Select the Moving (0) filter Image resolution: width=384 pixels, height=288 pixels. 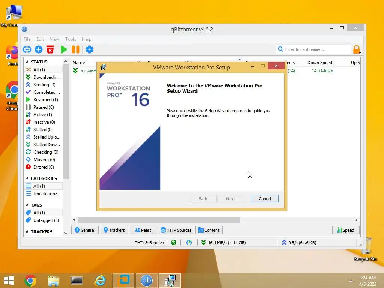tap(43, 160)
